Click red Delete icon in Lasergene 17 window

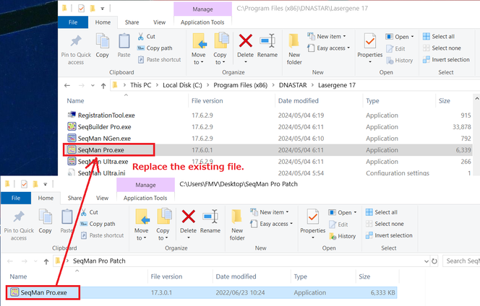[246, 40]
